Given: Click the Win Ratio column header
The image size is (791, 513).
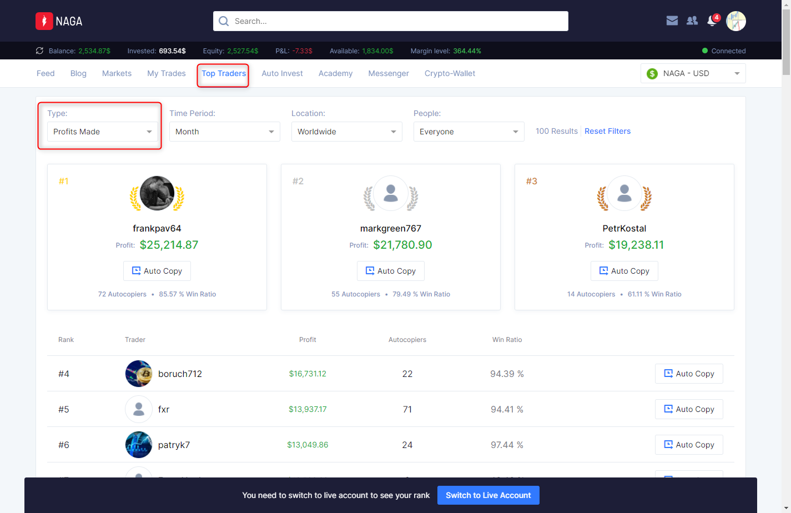Looking at the screenshot, I should tap(507, 339).
